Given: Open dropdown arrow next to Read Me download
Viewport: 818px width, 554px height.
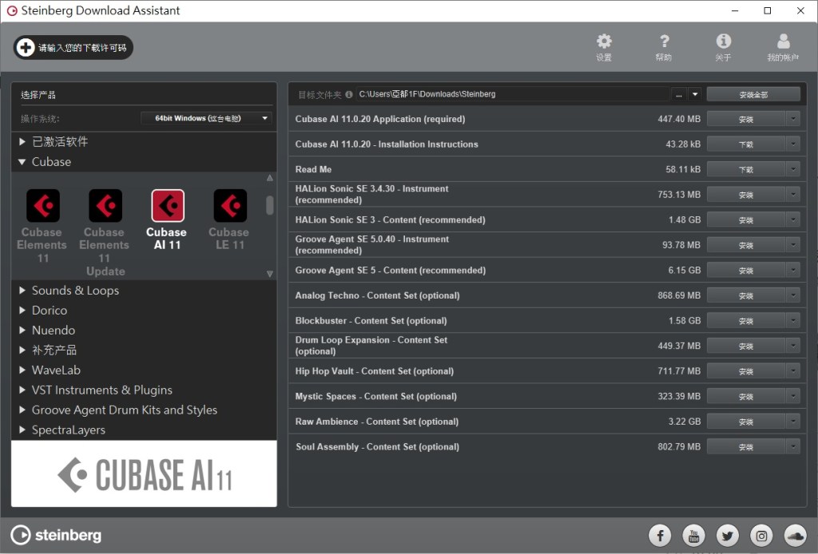Looking at the screenshot, I should (792, 169).
